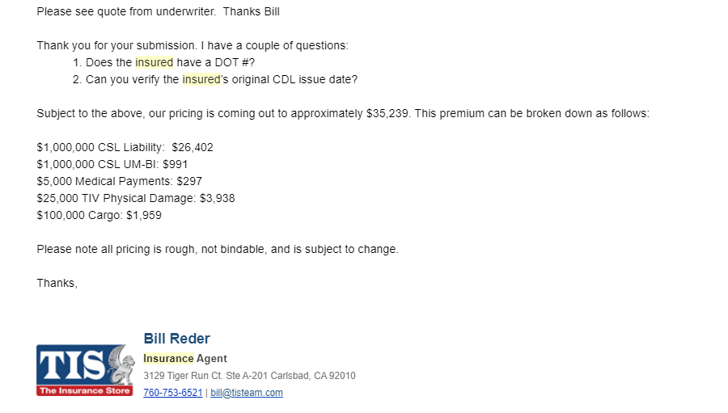Viewport: 728px width, 413px height.
Task: Click the word Agent in job title
Action: pos(212,358)
